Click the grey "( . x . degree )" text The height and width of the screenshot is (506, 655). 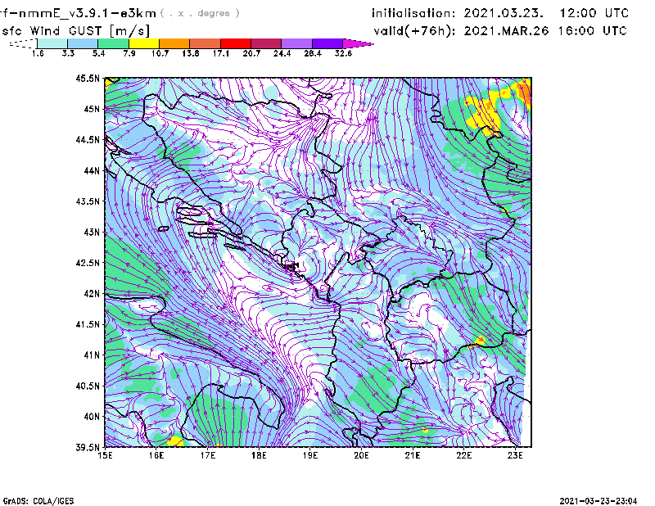pyautogui.click(x=201, y=13)
